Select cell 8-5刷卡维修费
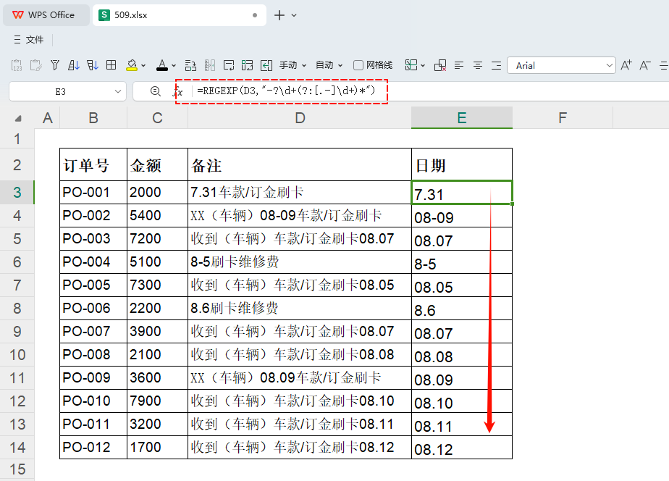 300,262
